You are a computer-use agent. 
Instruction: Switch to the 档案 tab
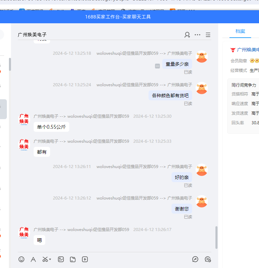coord(240,31)
